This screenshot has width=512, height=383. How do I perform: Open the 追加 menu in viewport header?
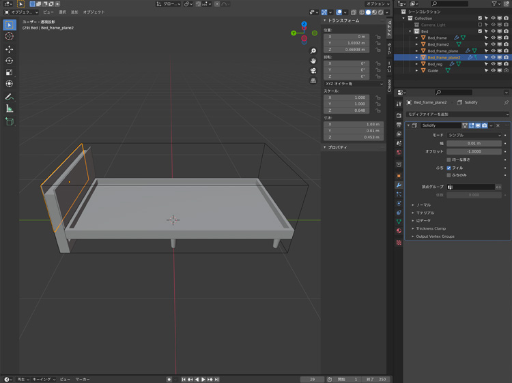[74, 12]
